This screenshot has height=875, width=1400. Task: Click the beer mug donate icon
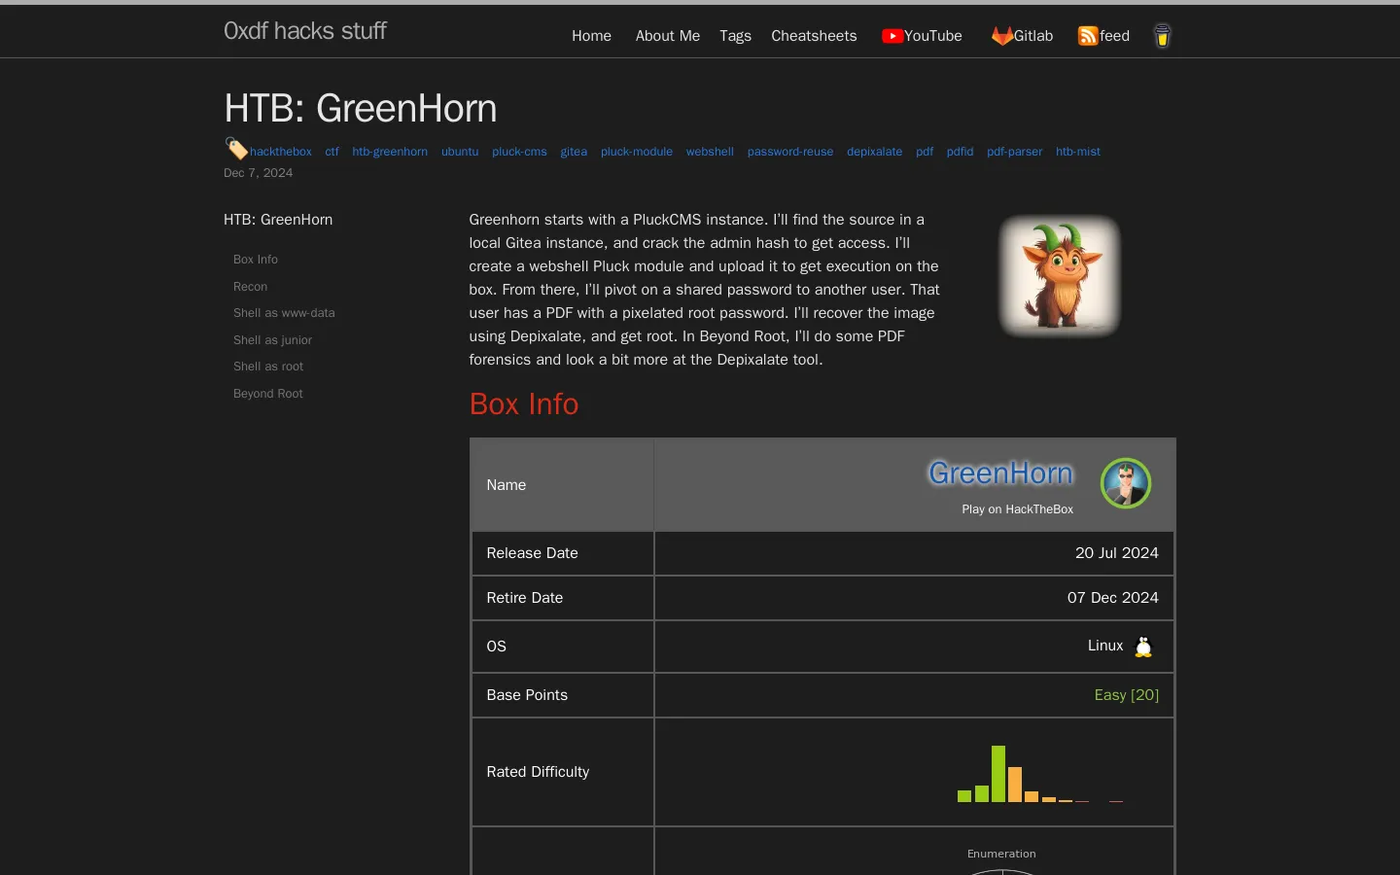pyautogui.click(x=1162, y=36)
